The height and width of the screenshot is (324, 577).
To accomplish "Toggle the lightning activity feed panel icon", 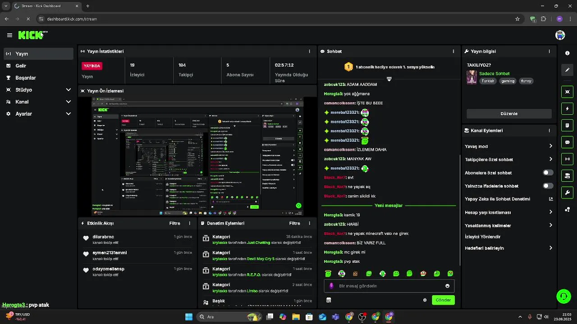I will pos(567,109).
